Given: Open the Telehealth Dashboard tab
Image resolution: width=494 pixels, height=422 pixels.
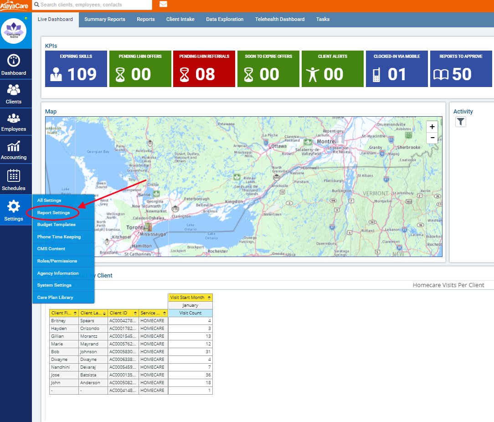Looking at the screenshot, I should tap(279, 19).
